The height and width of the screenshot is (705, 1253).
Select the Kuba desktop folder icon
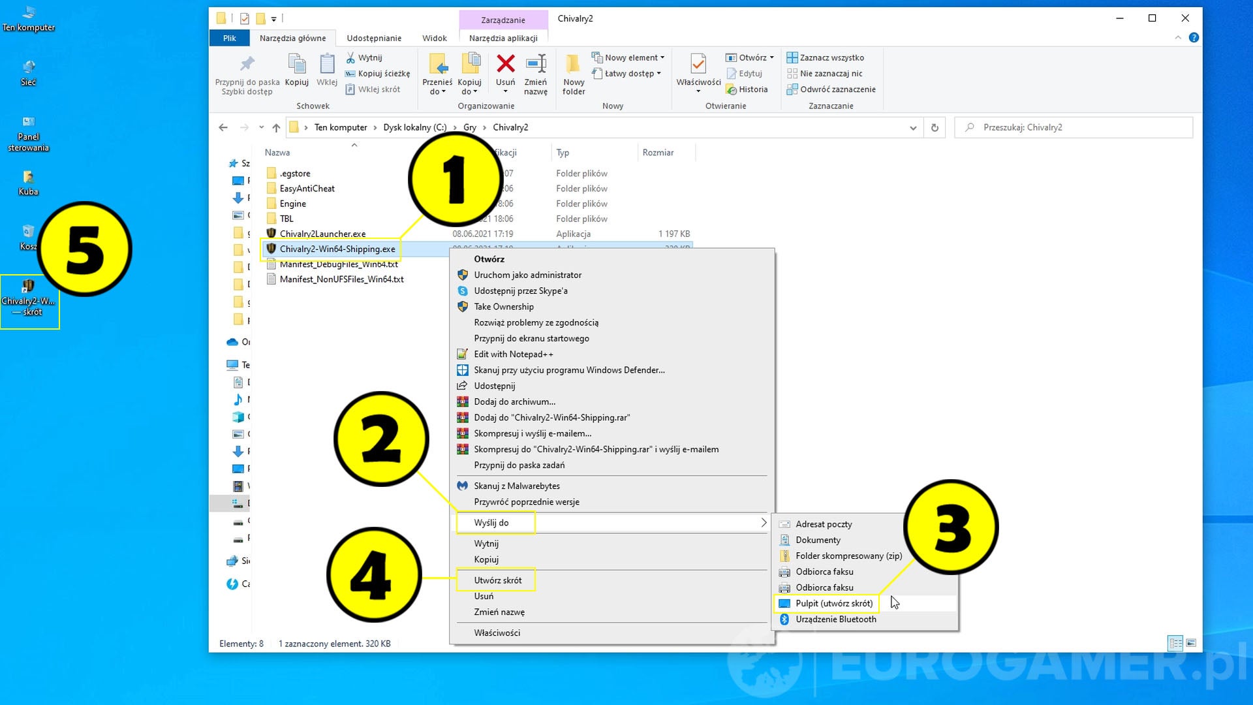[x=28, y=182]
